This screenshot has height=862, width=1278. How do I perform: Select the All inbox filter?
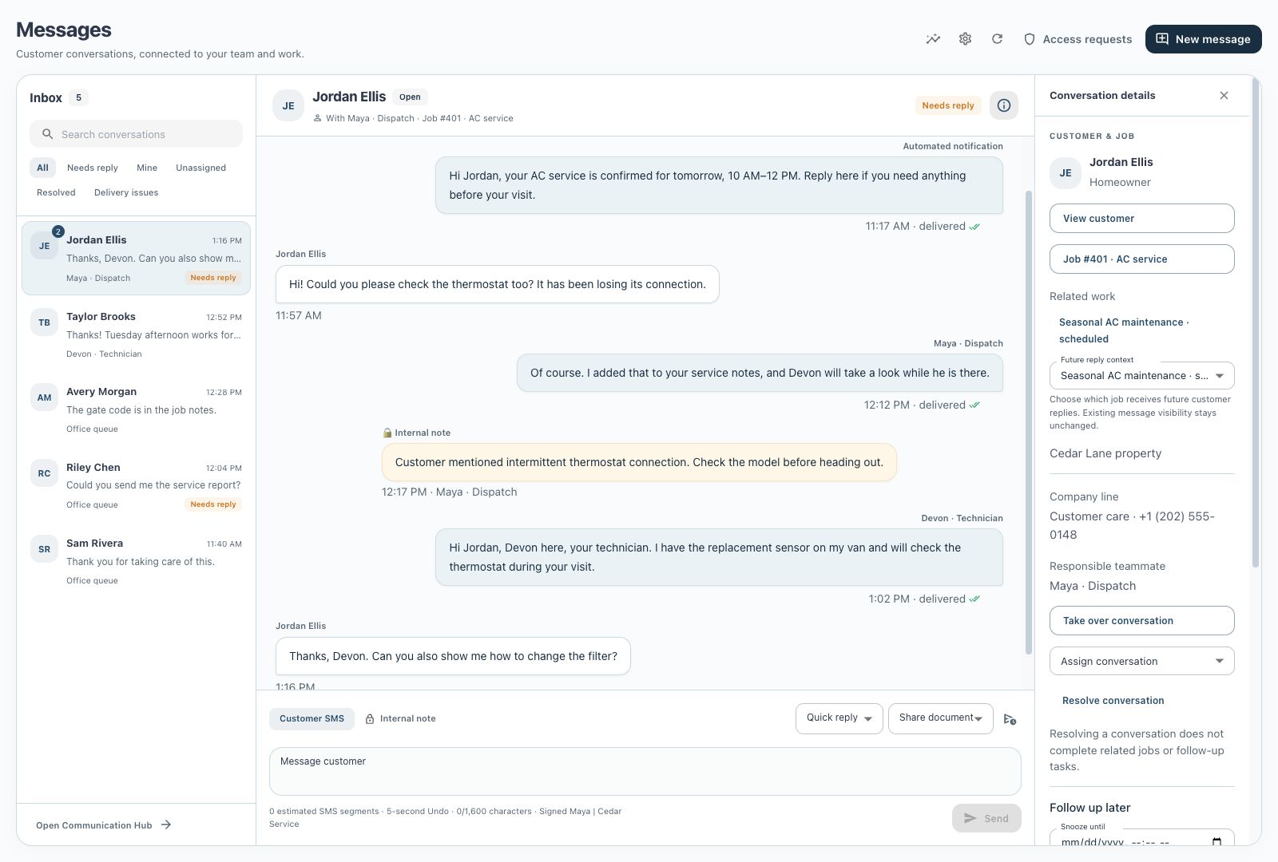point(42,168)
